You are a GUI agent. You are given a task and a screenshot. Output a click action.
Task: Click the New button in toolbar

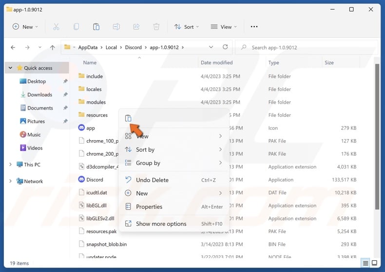tap(24, 27)
